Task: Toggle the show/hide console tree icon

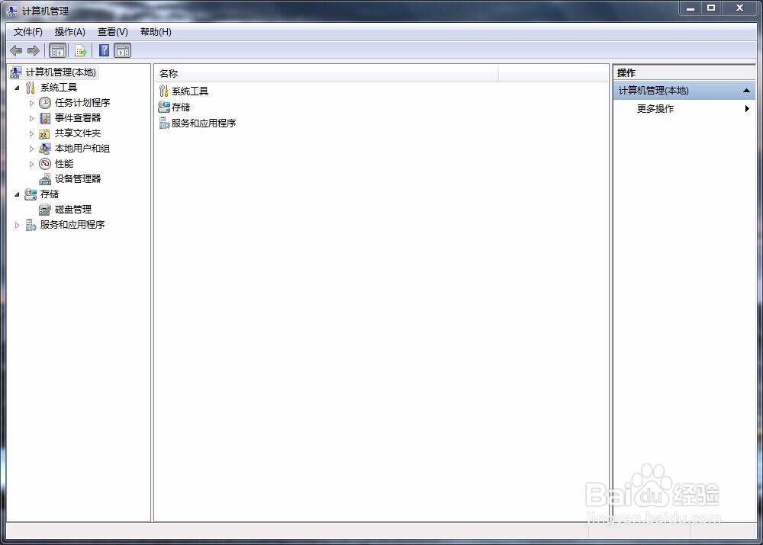Action: pos(57,50)
